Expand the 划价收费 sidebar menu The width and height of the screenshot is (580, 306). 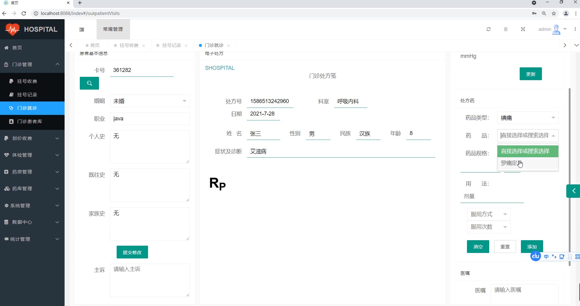pyautogui.click(x=32, y=138)
